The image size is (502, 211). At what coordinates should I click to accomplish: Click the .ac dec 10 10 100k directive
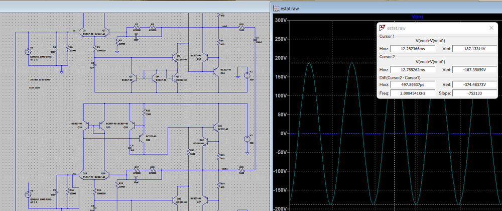[x=39, y=79]
